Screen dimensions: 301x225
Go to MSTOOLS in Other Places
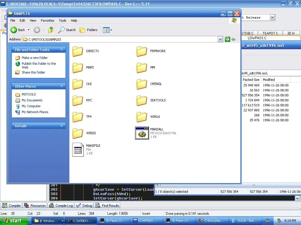click(29, 94)
